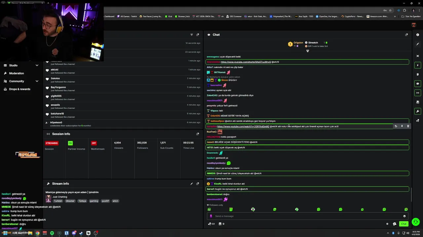
Task: Pop out the Stream info panel
Action: (x=198, y=184)
